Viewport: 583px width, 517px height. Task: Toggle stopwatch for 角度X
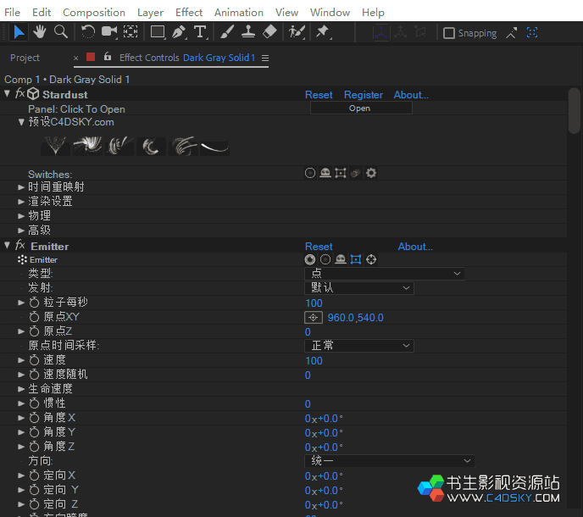pyautogui.click(x=34, y=418)
